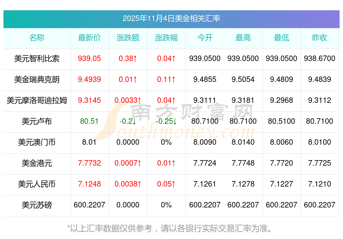Image resolution: width=343 pixels, height=239 pixels.
Task: Click latest price 80.51
Action: (x=89, y=121)
